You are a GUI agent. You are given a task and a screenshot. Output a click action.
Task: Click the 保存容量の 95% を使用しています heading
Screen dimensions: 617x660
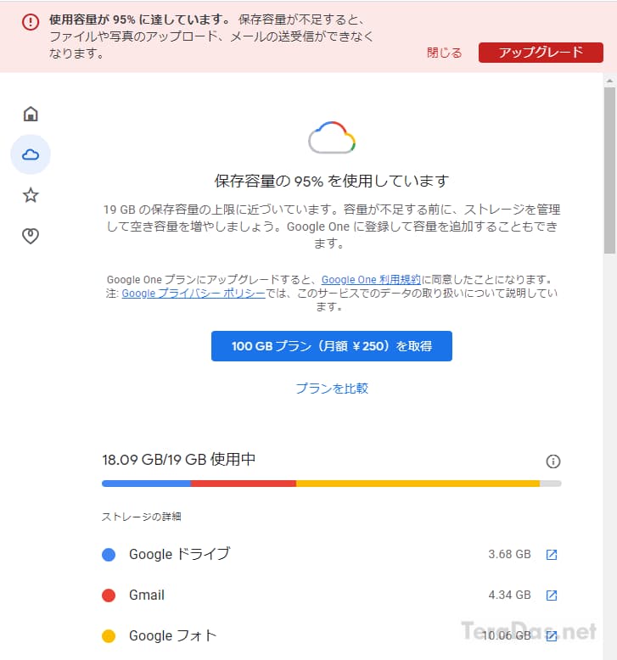point(332,181)
